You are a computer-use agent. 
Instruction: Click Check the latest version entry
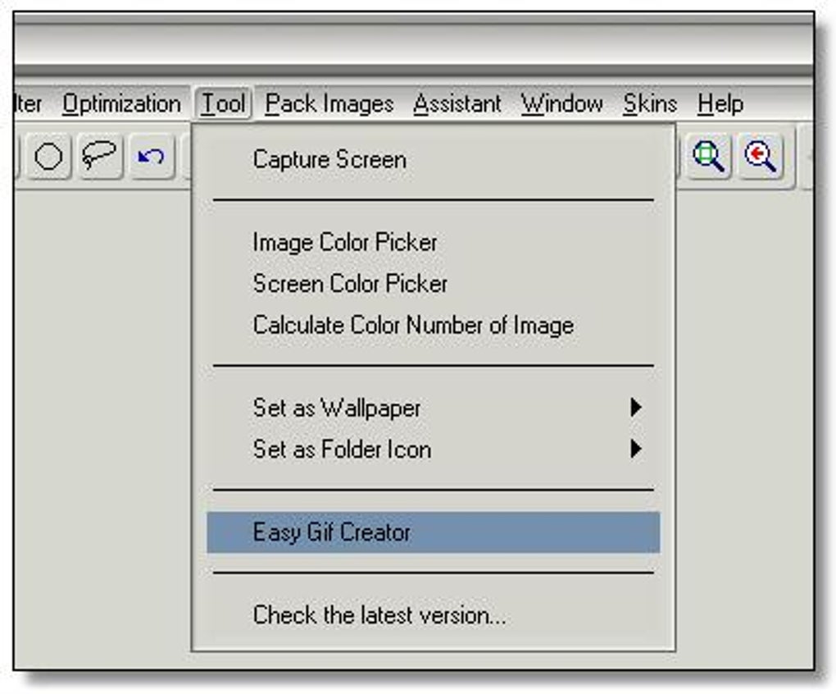tap(379, 615)
